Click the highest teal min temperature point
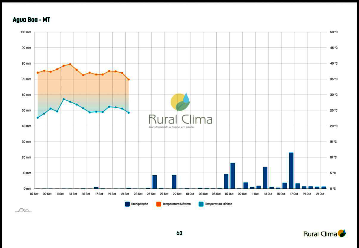Viewport: 359px width, 248px height. (64, 99)
